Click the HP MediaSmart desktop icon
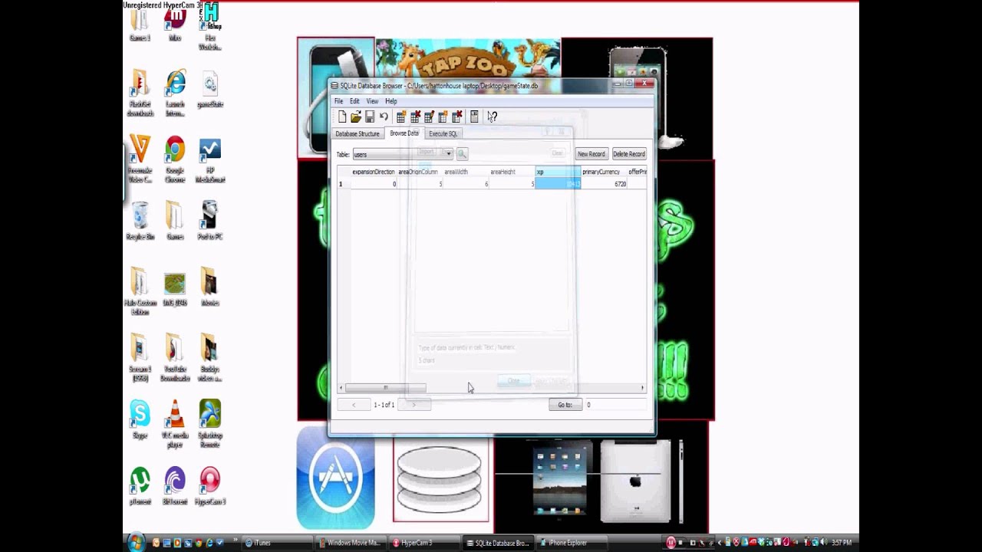This screenshot has width=982, height=552. (209, 159)
